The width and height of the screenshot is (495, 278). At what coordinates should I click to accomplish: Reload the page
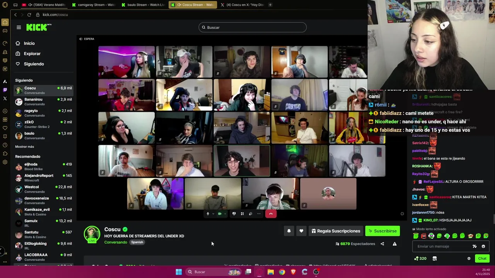29,15
